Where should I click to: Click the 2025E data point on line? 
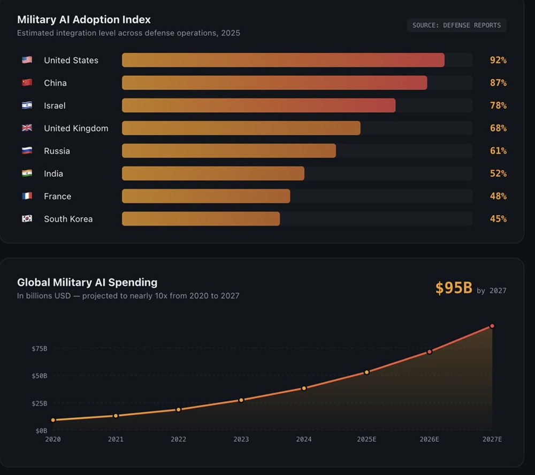click(366, 372)
